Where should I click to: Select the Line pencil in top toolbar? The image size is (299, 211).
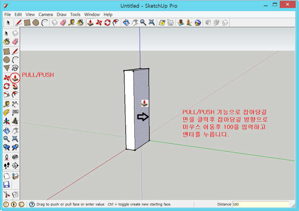click(x=18, y=22)
